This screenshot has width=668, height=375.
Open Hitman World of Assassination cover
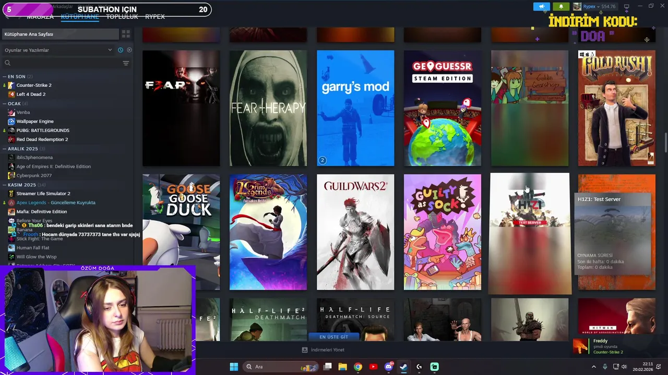pyautogui.click(x=617, y=319)
